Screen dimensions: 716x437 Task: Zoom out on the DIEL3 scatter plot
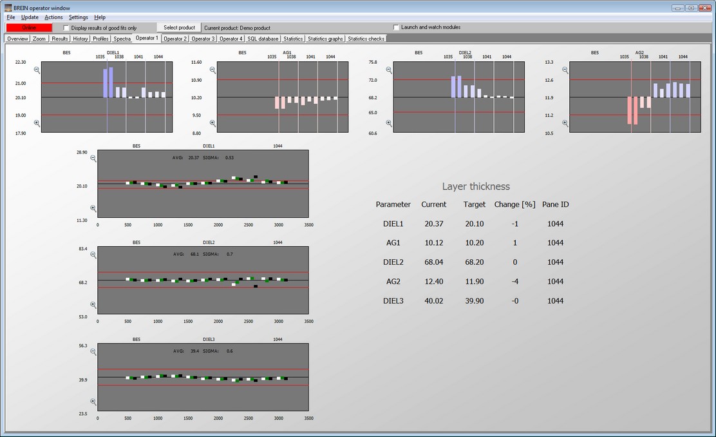(x=93, y=352)
